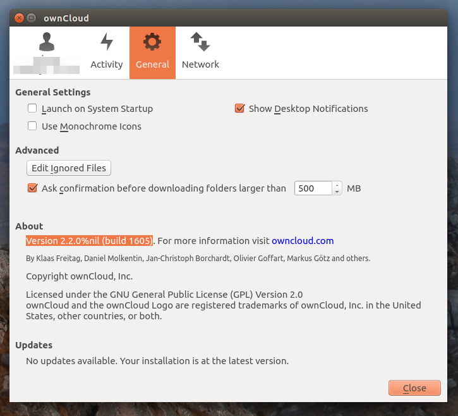Click the 'Copyright ownCloud, Inc.' text
Viewport: 458px width, 416px height.
tap(79, 276)
